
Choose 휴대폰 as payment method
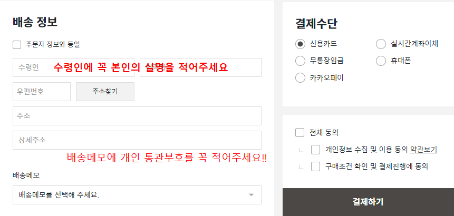[381, 61]
